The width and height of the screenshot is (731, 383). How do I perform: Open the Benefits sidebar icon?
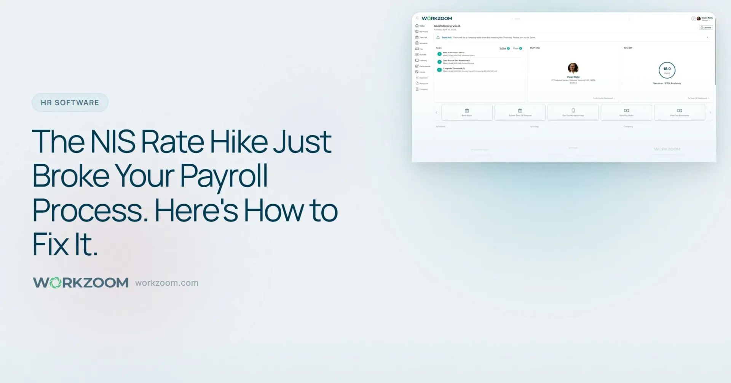417,54
